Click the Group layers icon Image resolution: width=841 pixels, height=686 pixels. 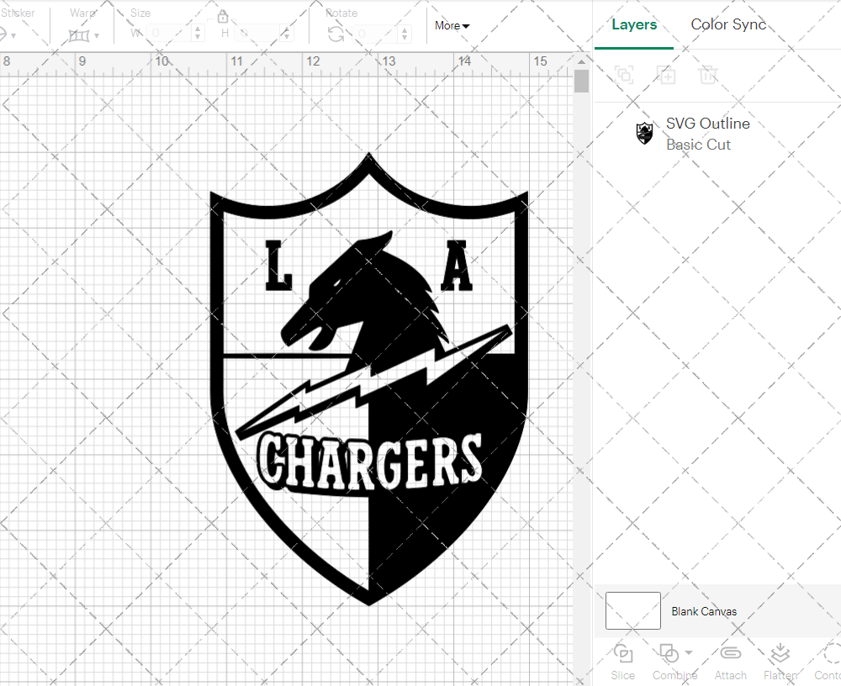click(624, 75)
